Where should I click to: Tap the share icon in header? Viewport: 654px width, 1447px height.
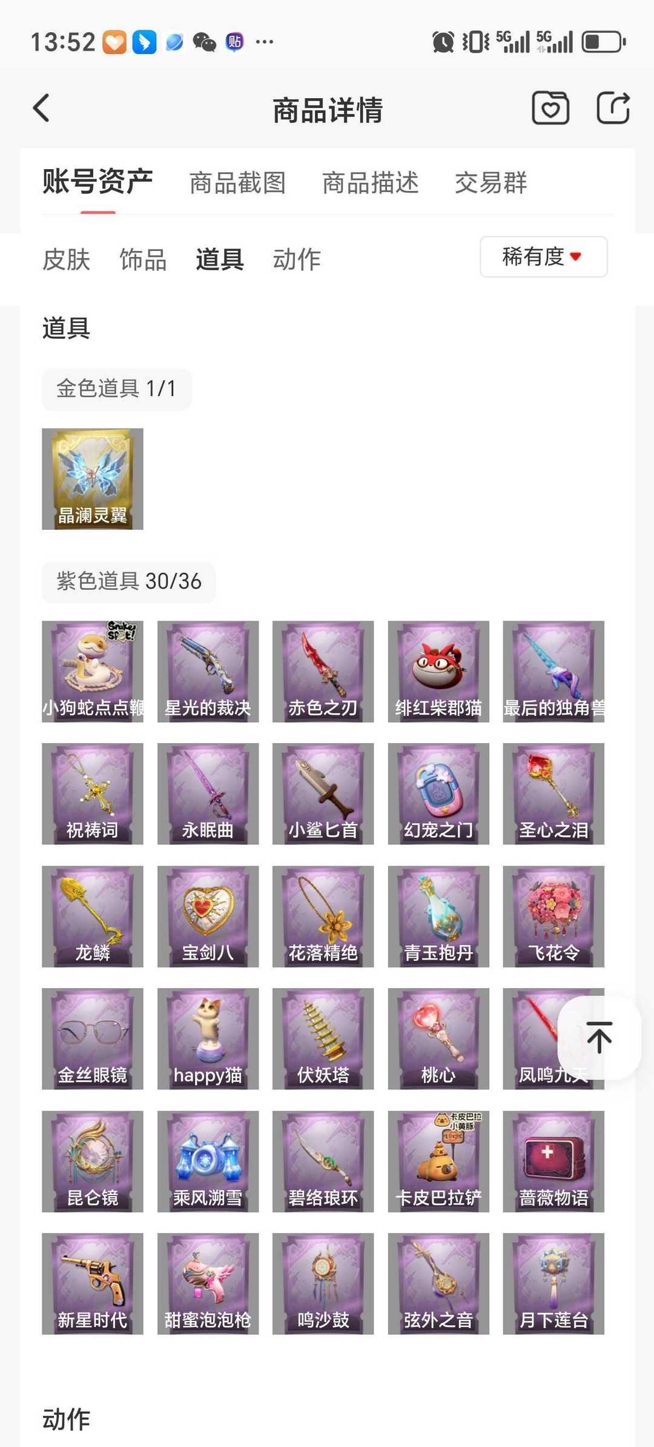pyautogui.click(x=613, y=108)
